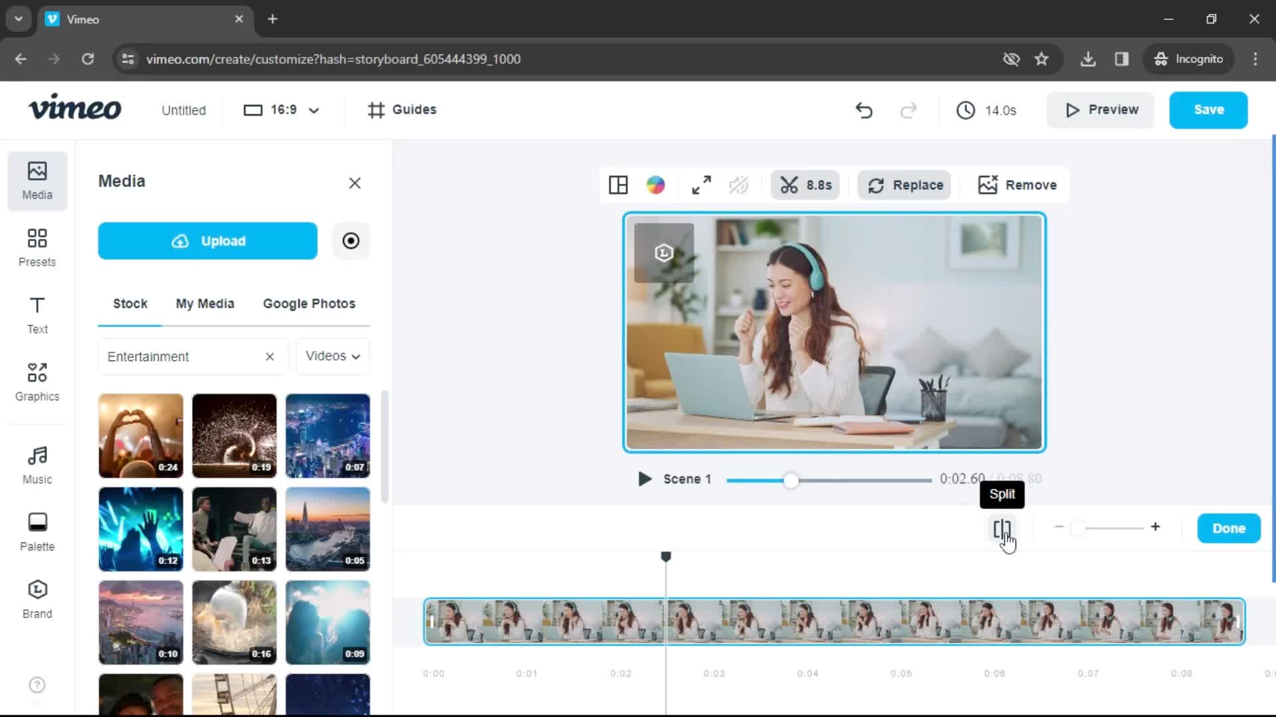The width and height of the screenshot is (1276, 717).
Task: Select the 0:16 stock video thumbnail
Action: pos(234,623)
